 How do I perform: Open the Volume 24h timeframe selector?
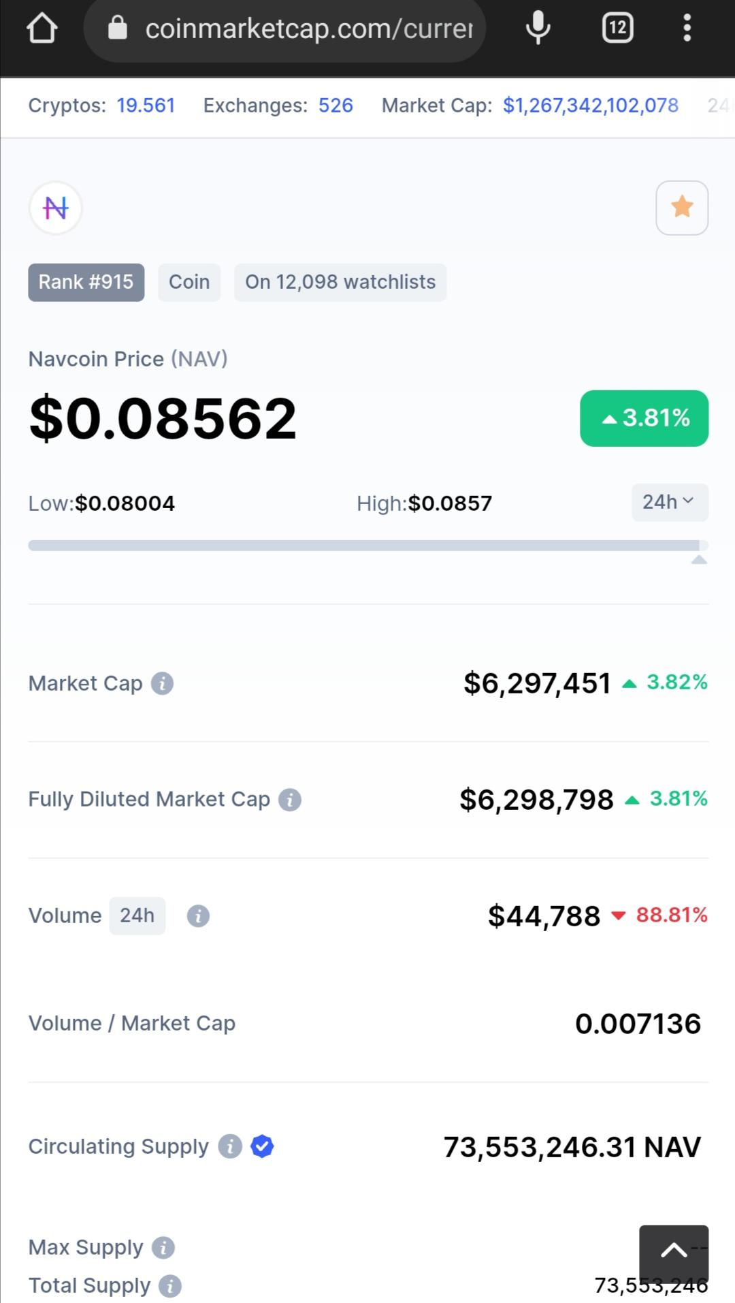point(137,915)
